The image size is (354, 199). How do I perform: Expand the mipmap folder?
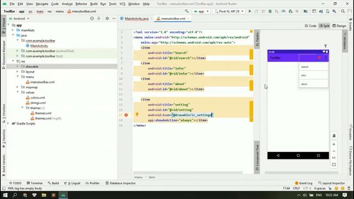coord(18,87)
